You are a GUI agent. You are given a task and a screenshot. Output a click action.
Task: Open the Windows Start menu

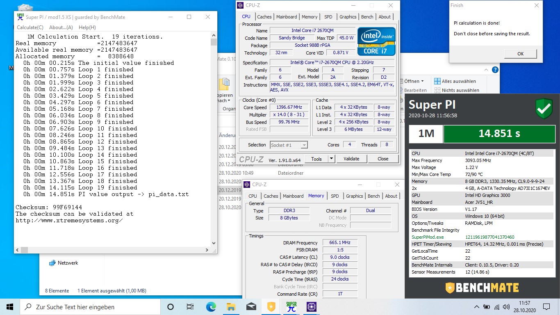tap(10, 306)
